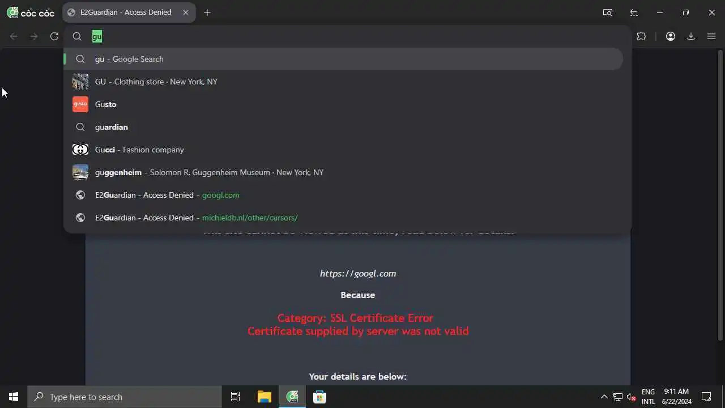The width and height of the screenshot is (725, 408).
Task: Click the https://googl.com URL text
Action: pyautogui.click(x=358, y=273)
